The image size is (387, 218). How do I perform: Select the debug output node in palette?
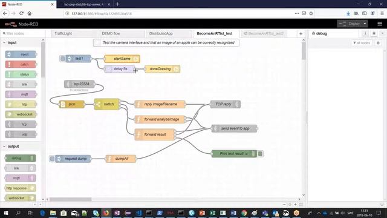(20, 158)
